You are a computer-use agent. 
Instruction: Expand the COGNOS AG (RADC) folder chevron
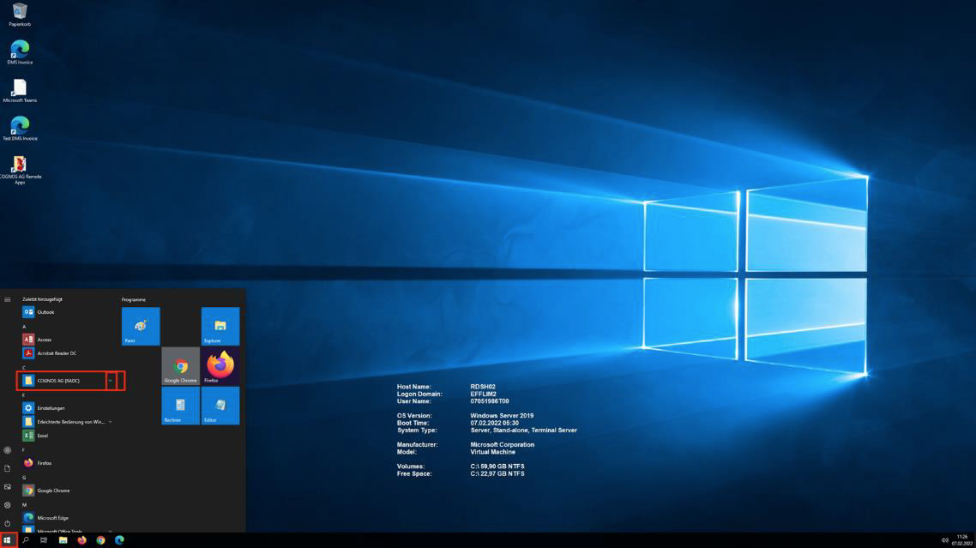point(110,381)
